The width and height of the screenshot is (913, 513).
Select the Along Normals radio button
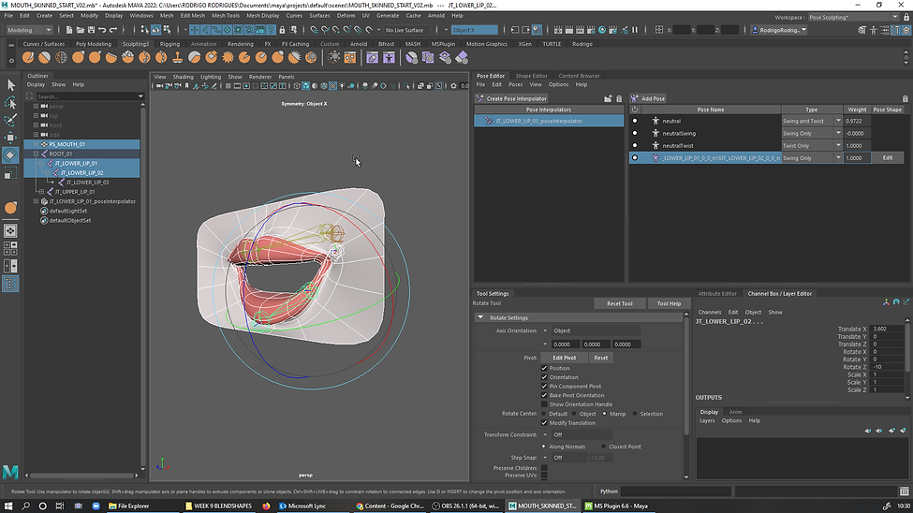[x=544, y=447]
